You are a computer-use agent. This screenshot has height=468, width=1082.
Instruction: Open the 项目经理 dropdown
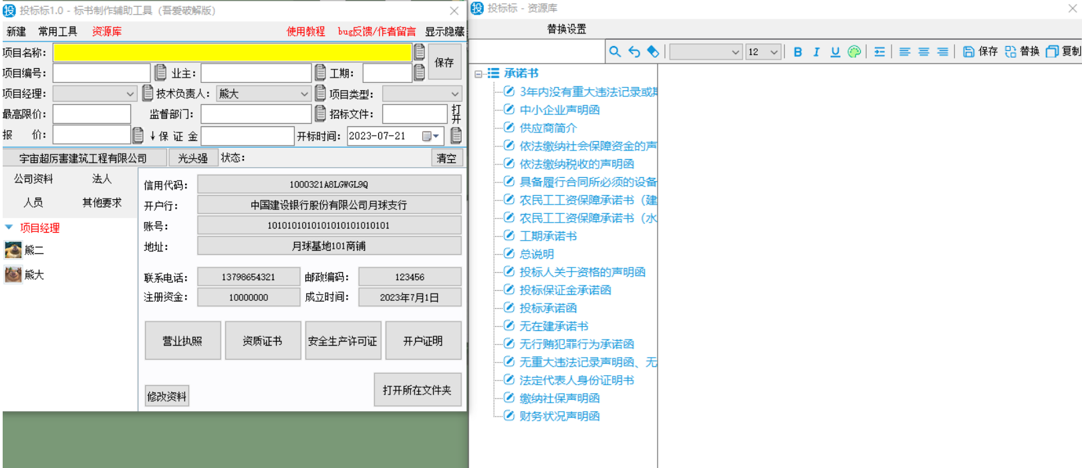pos(130,94)
